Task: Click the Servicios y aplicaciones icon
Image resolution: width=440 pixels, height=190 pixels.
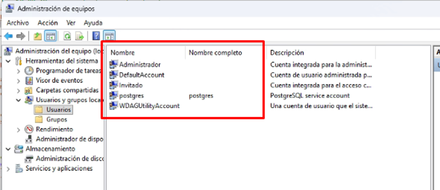Action: coord(19,169)
